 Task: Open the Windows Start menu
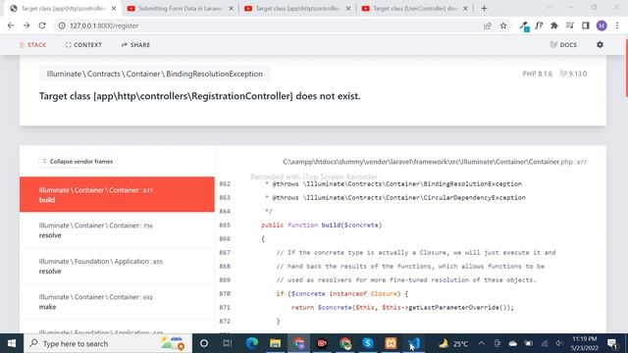12,343
